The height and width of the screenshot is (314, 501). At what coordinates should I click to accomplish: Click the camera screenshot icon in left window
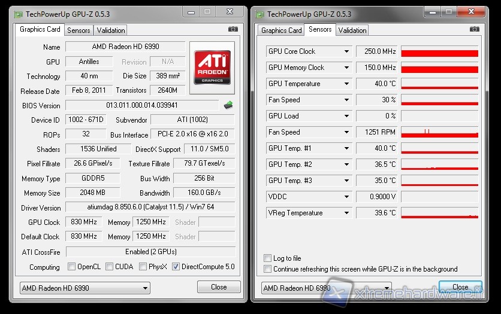(233, 29)
